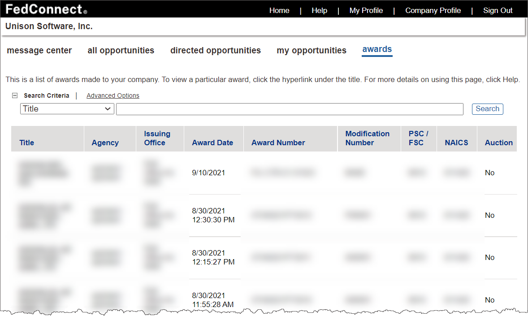The width and height of the screenshot is (528, 316).
Task: Switch to the all opportunities tab
Action: 121,51
